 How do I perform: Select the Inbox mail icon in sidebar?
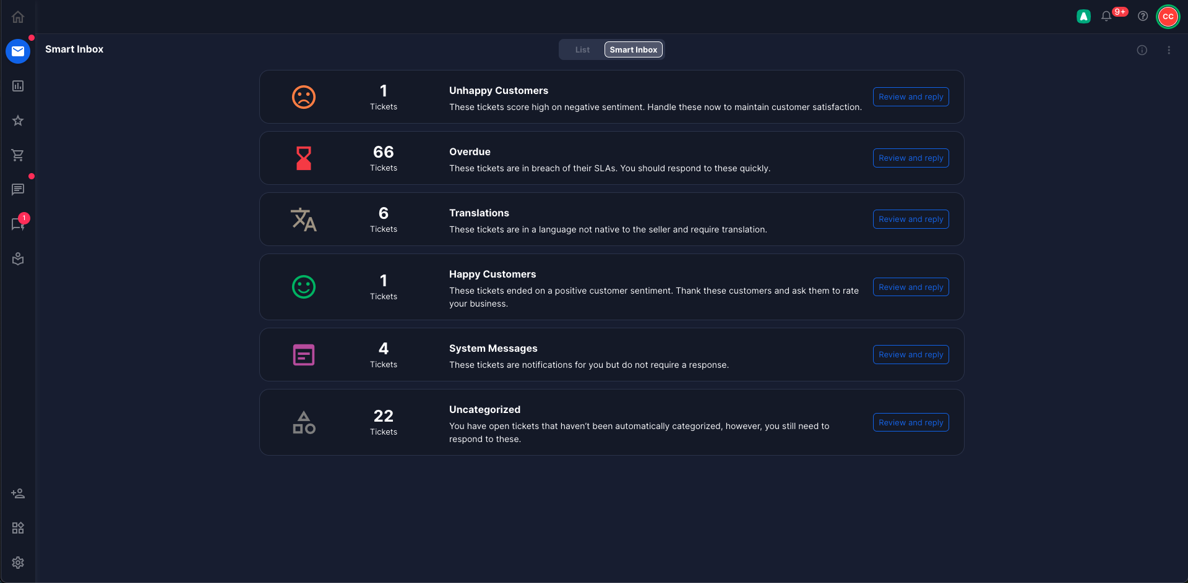tap(18, 51)
